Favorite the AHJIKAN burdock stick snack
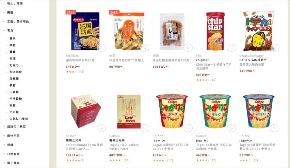The width and height of the screenshot is (290, 168). coord(101,48)
